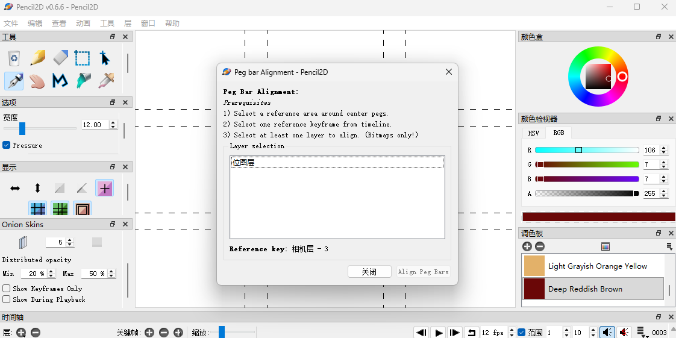
Task: Open native color dialog in palette
Action: [x=606, y=246]
